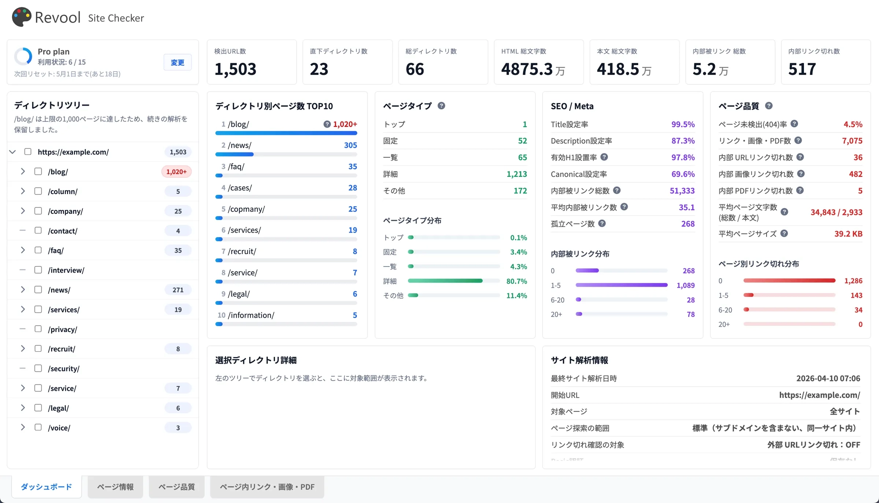Show help for 有効H1設置率
The width and height of the screenshot is (879, 503).
(604, 157)
